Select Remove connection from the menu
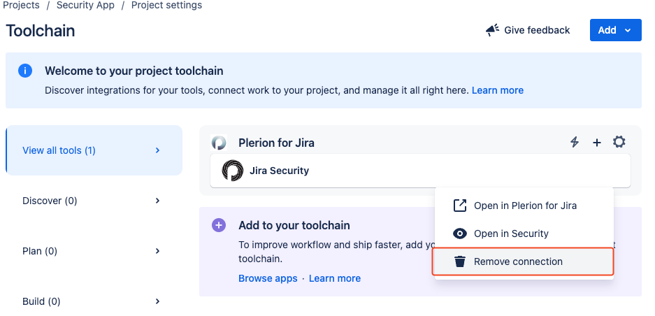The height and width of the screenshot is (316, 655). click(x=523, y=261)
